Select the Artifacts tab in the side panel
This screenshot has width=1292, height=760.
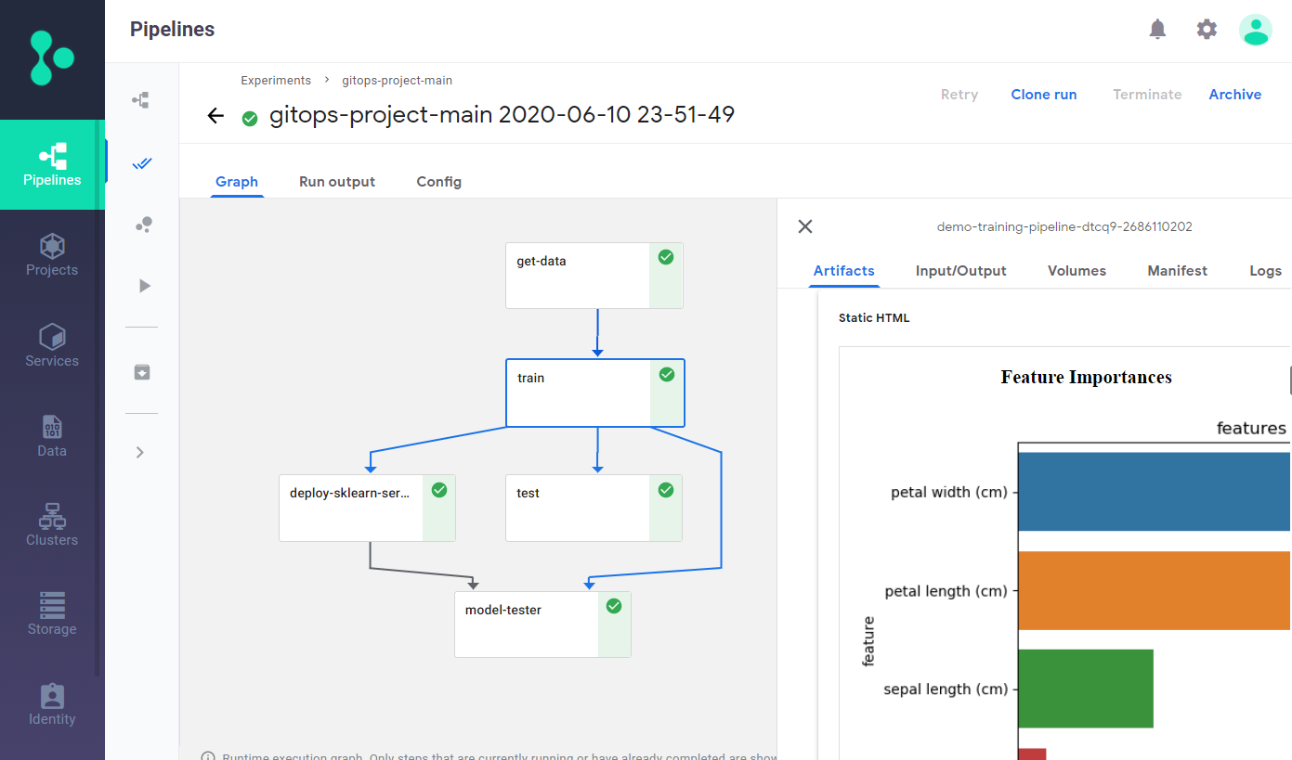[x=844, y=271]
